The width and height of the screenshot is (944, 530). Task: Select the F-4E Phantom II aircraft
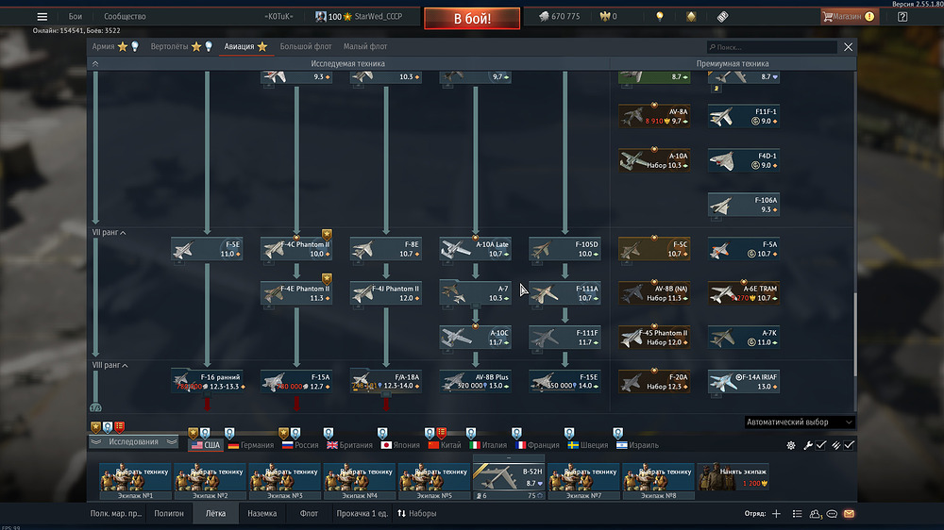(x=296, y=293)
